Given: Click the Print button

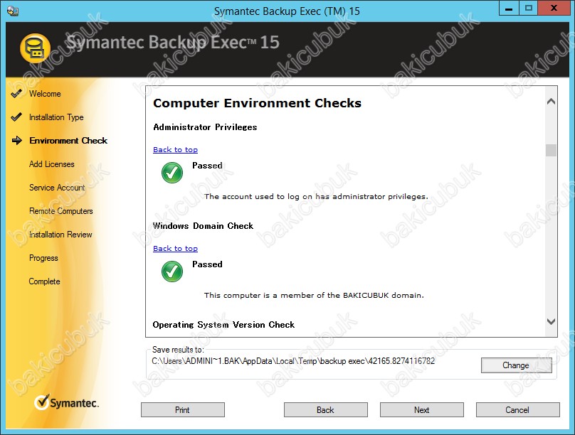Looking at the screenshot, I should (x=183, y=409).
